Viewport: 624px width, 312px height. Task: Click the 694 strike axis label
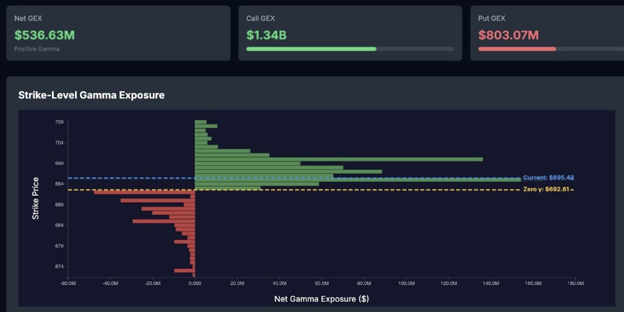[60, 183]
